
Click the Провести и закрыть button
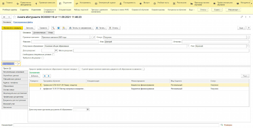12,28
